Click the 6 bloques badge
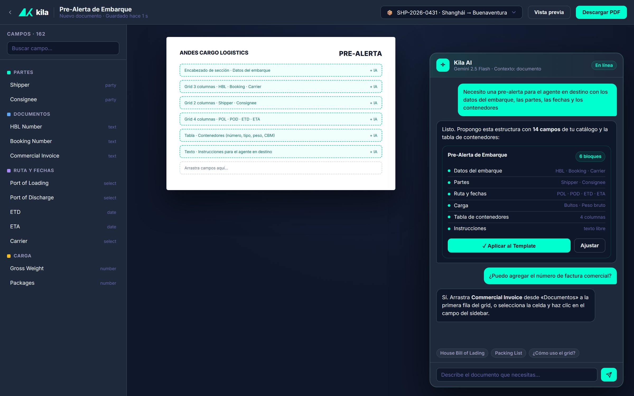Screen dimensions: 634x396 coord(590,156)
